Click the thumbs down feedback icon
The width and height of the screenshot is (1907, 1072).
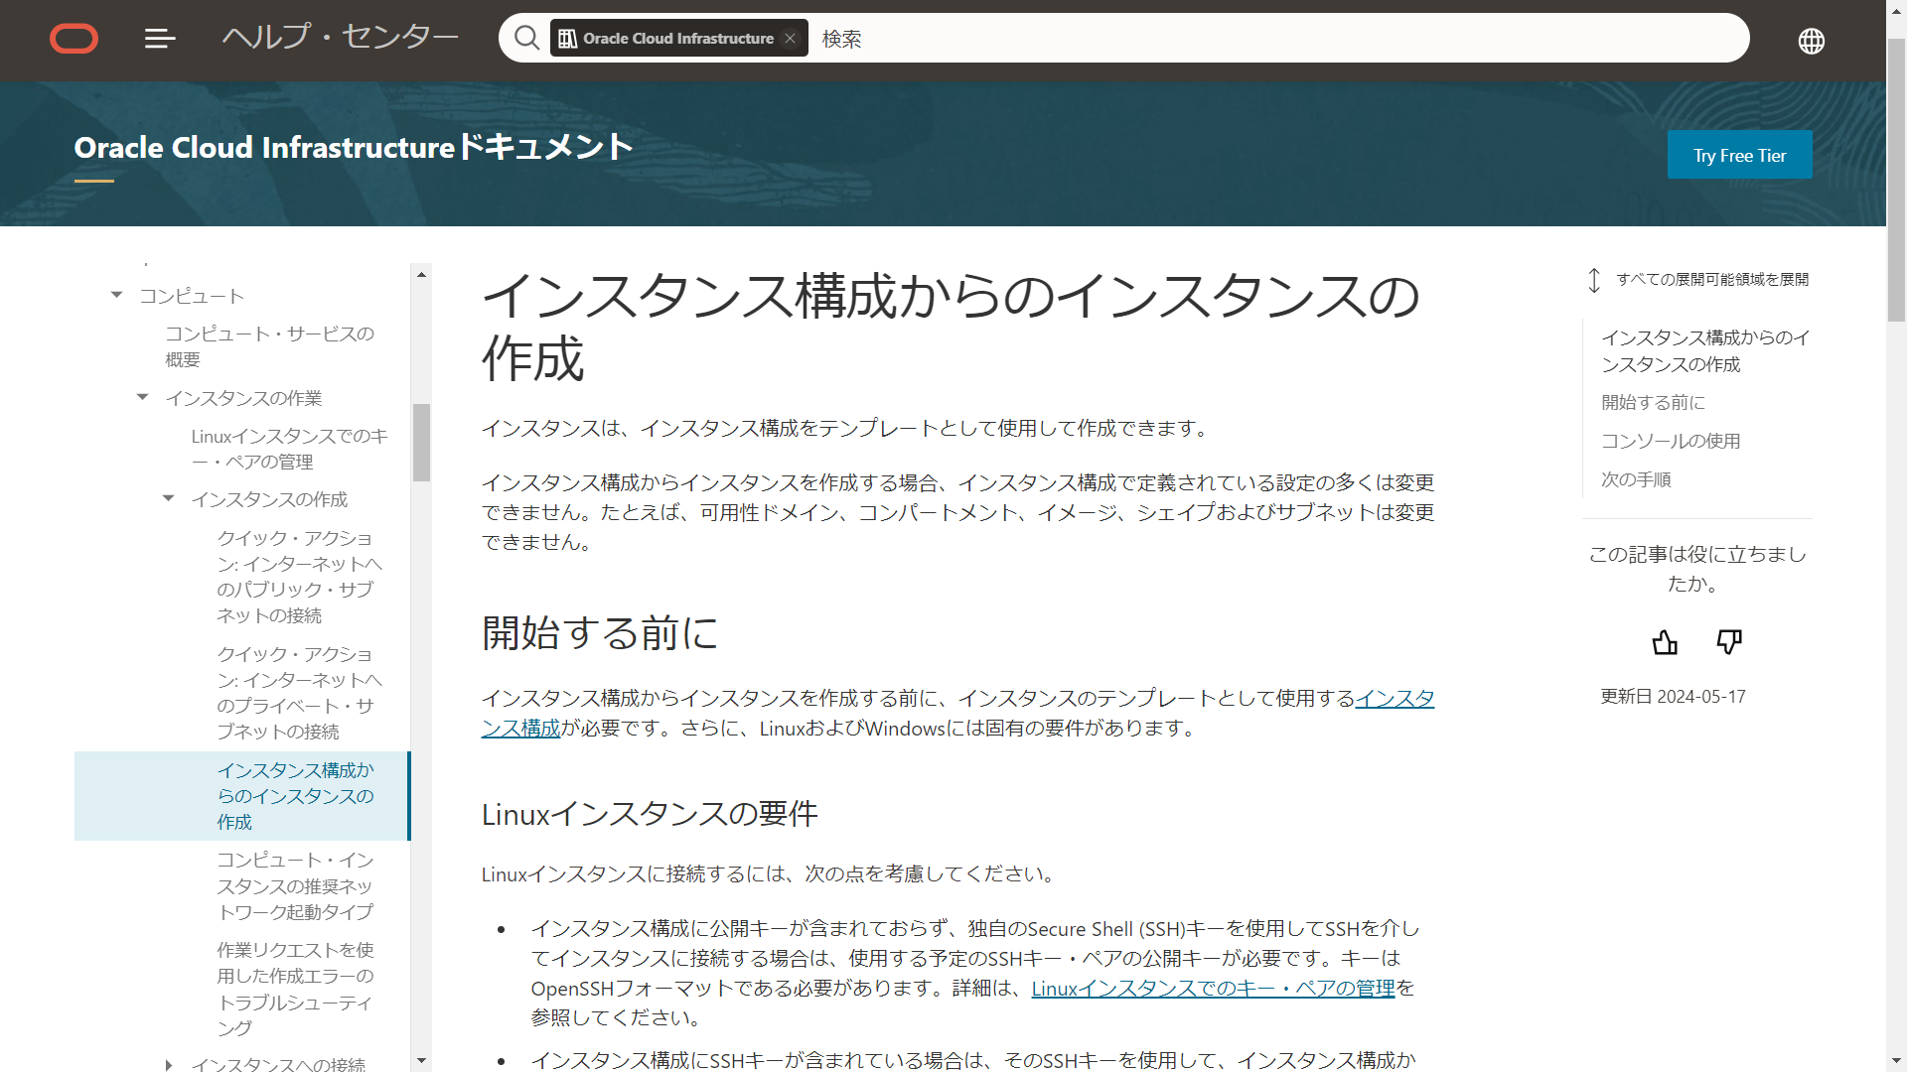[1729, 642]
